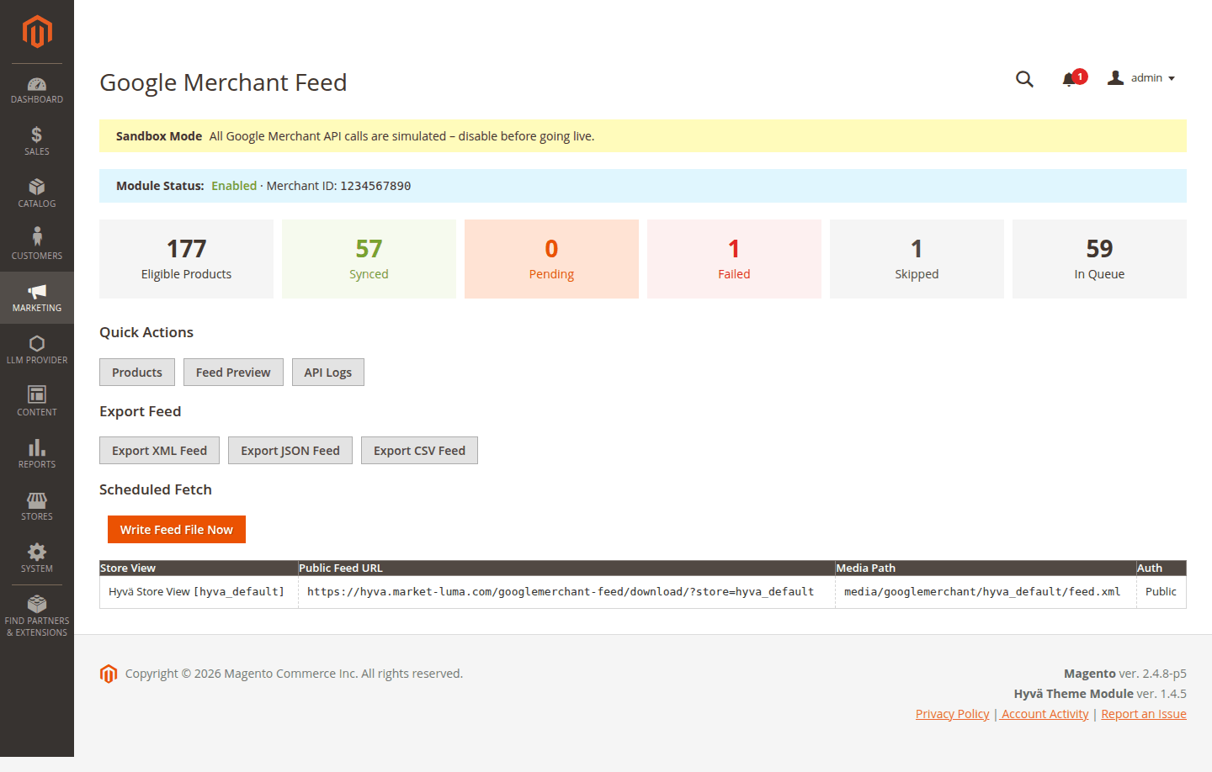Expand the admin account dropdown
This screenshot has height=772, width=1212.
(x=1141, y=78)
